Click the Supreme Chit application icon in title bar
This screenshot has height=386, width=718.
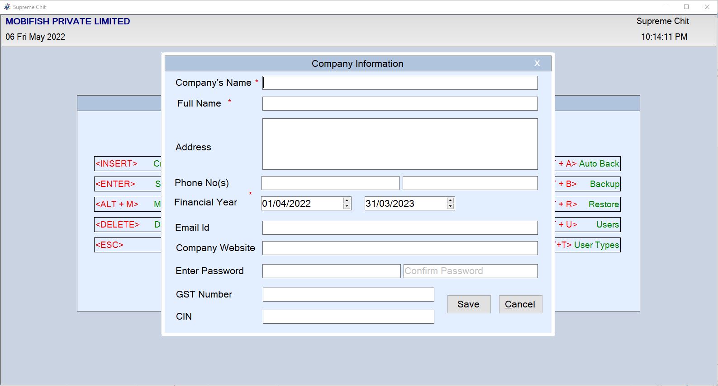click(x=6, y=7)
